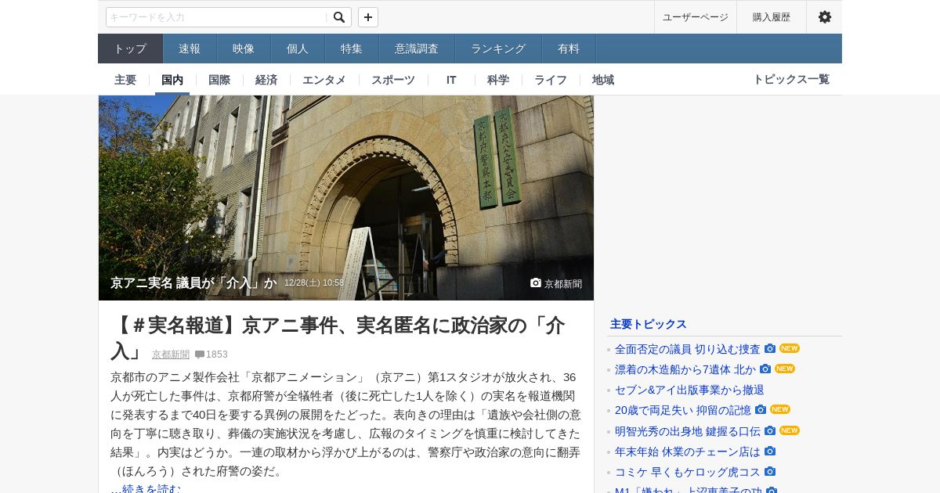This screenshot has height=493, width=940.
Task: Select the ランキング navigation tab
Action: (x=498, y=49)
